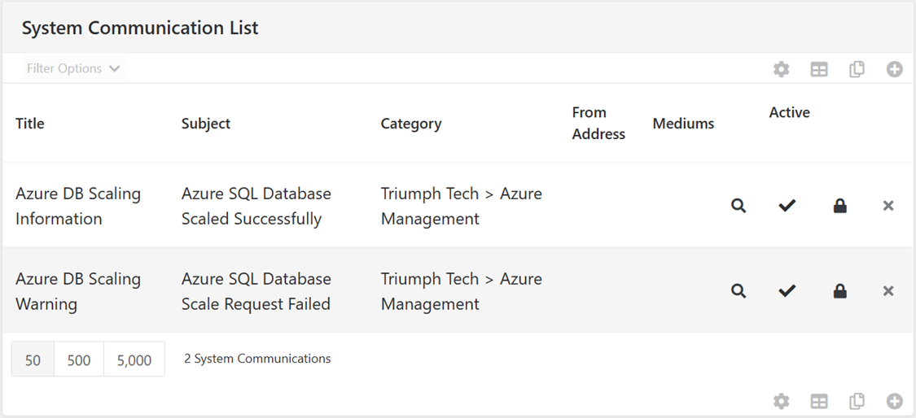Image resolution: width=916 pixels, height=418 pixels.
Task: Add new communication using top plus icon
Action: (x=894, y=69)
